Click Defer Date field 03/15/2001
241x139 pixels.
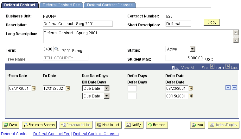click(177, 96)
